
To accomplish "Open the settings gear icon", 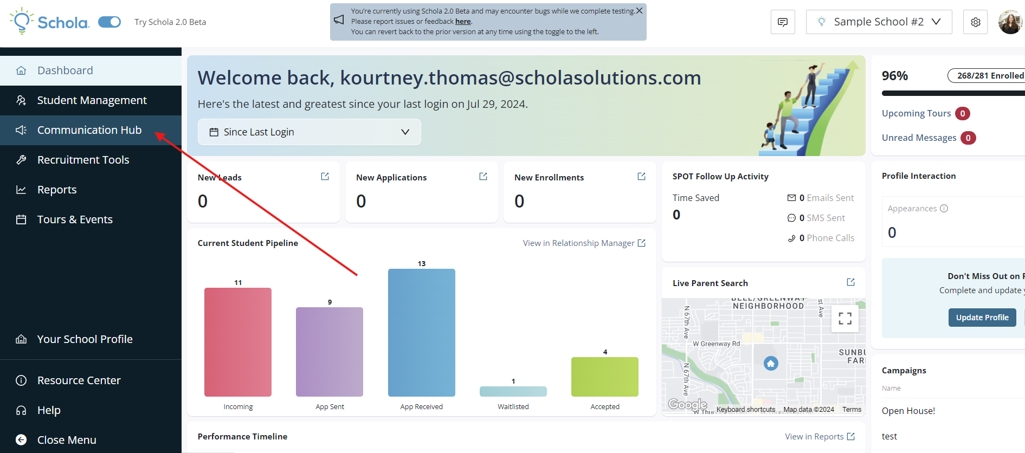I will [x=976, y=22].
